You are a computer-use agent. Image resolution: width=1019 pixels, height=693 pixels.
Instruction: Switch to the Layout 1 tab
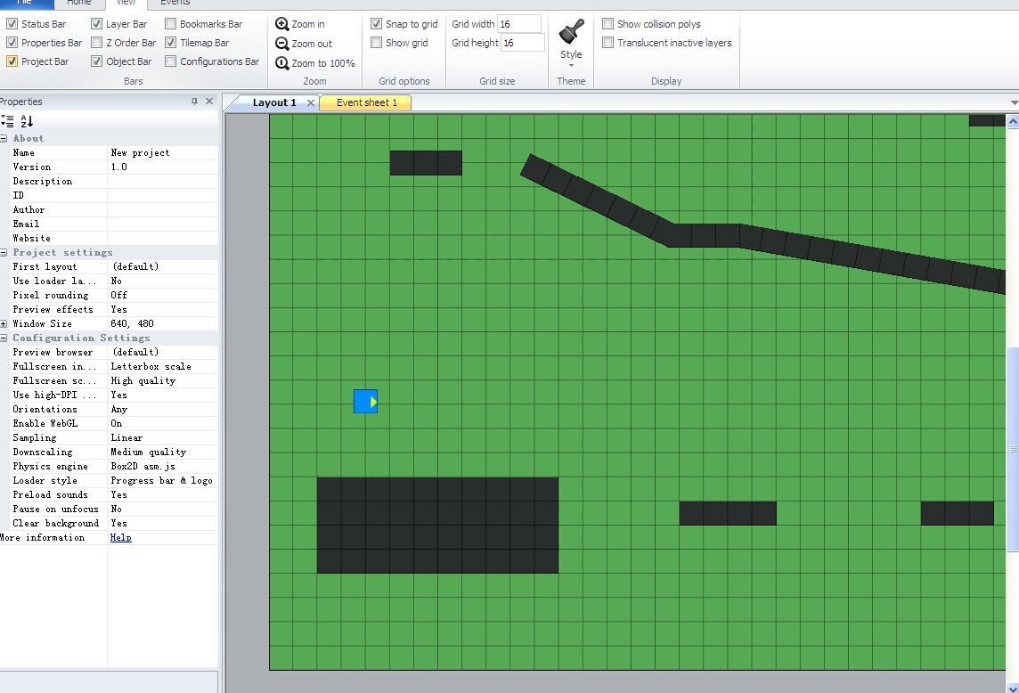[x=274, y=102]
